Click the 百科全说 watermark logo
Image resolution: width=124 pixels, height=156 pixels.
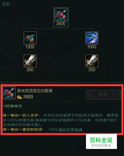tap(101, 142)
